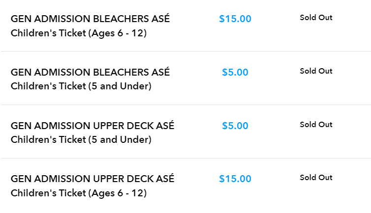371x213 pixels.
Task: Click the divider between Bleachers and Upper Deck rows
Action: pyautogui.click(x=185, y=105)
